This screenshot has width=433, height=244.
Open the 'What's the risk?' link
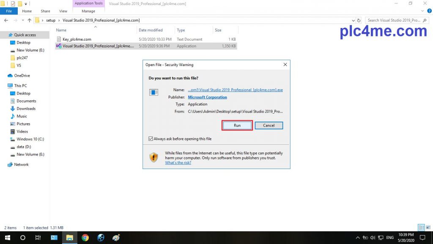coord(178,163)
